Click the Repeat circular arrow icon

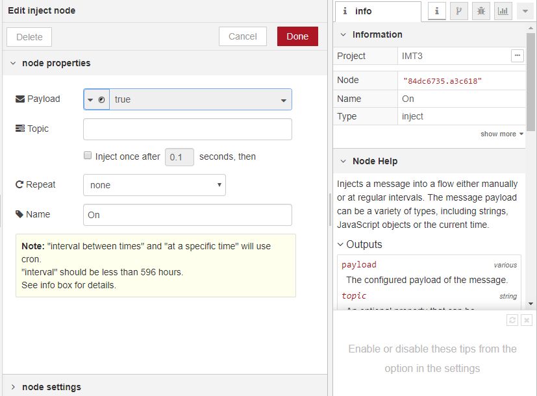pos(19,184)
